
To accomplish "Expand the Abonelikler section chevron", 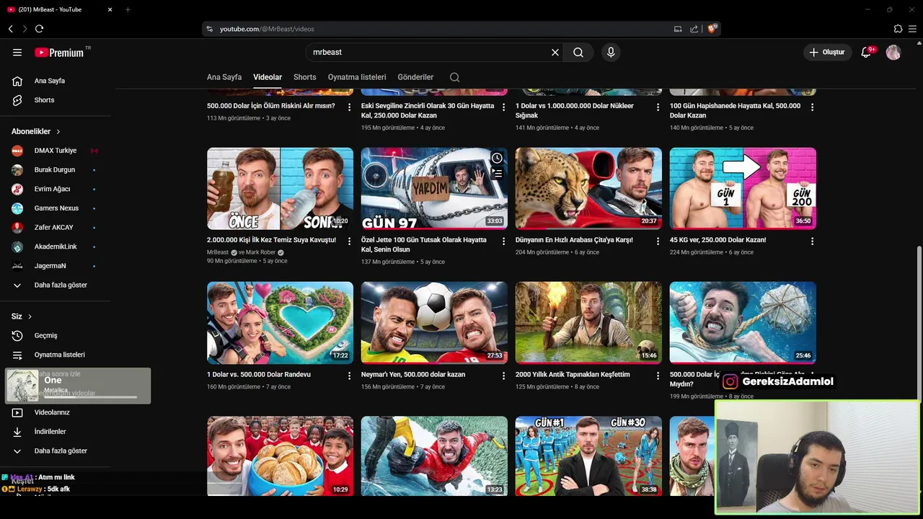I will pyautogui.click(x=58, y=131).
